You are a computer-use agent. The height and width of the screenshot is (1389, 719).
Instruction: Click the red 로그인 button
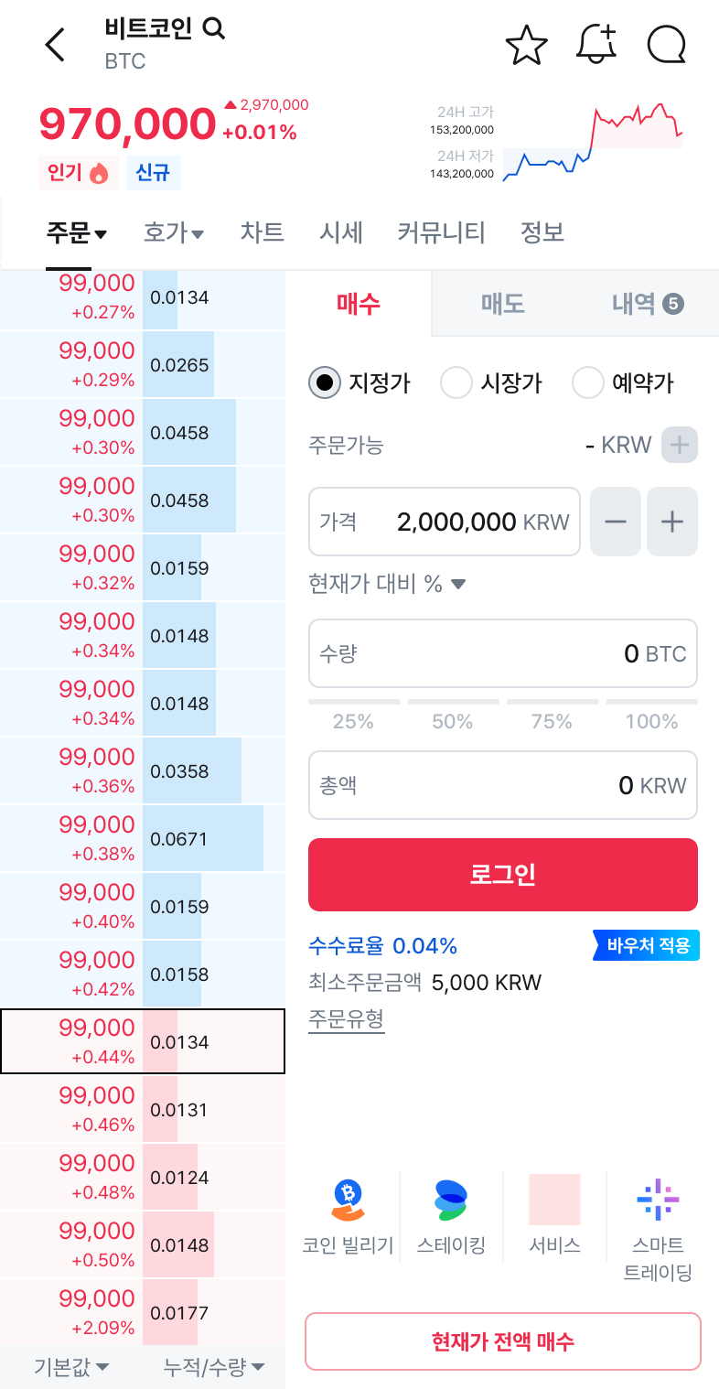coord(503,875)
